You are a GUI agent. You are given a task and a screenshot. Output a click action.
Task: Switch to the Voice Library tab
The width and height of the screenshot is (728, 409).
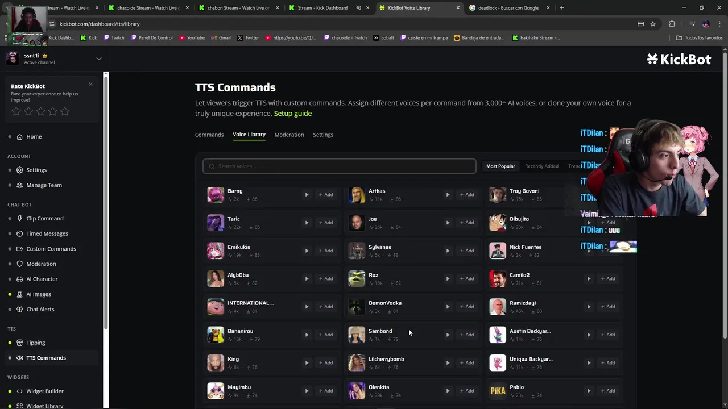point(249,135)
